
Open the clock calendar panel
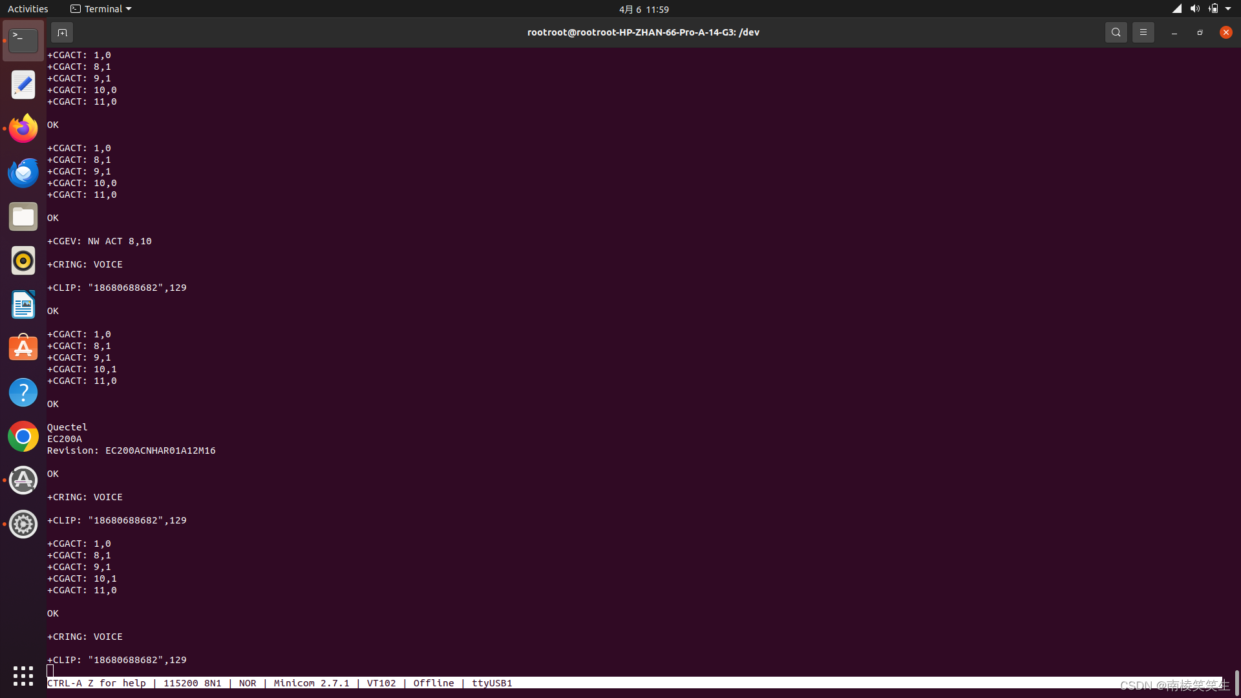point(644,9)
